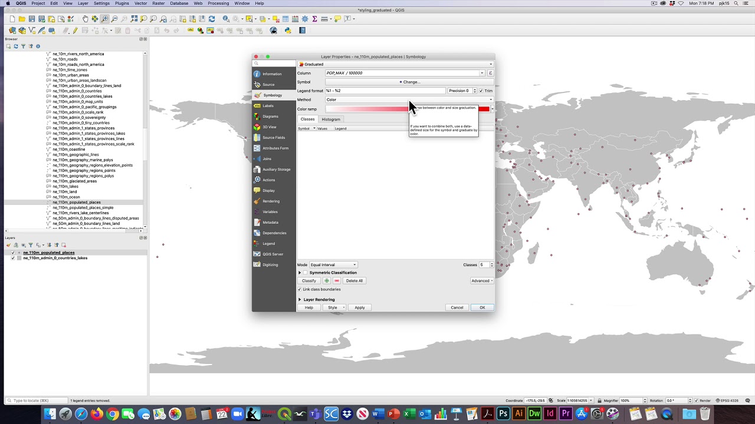
Task: Open the Metadata page
Action: click(x=274, y=223)
